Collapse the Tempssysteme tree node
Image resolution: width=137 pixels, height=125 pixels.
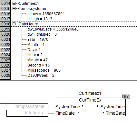pos(14,9)
